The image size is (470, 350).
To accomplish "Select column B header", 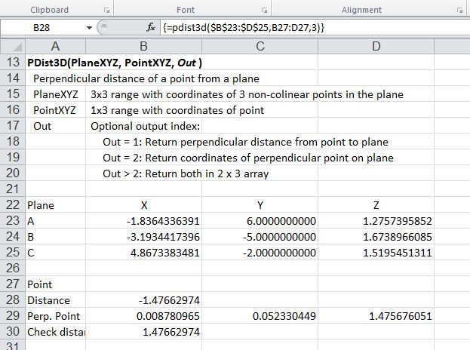I will coord(143,45).
